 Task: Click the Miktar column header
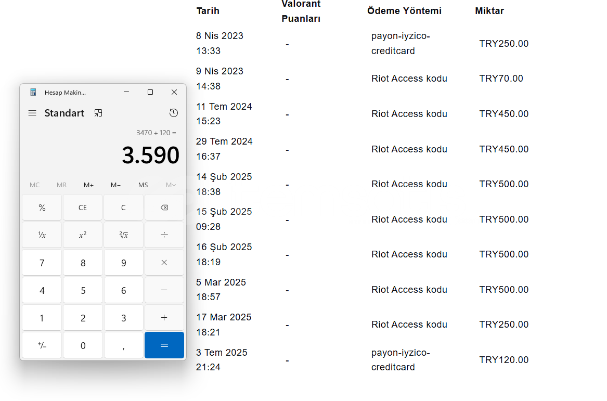tap(489, 11)
